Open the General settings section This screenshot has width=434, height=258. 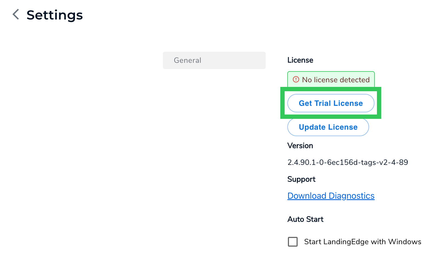pos(214,60)
